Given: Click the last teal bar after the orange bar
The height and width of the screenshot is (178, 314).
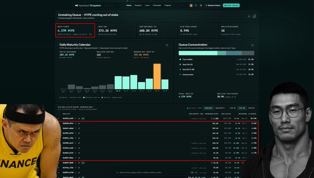Looking at the screenshot, I should 165,85.
